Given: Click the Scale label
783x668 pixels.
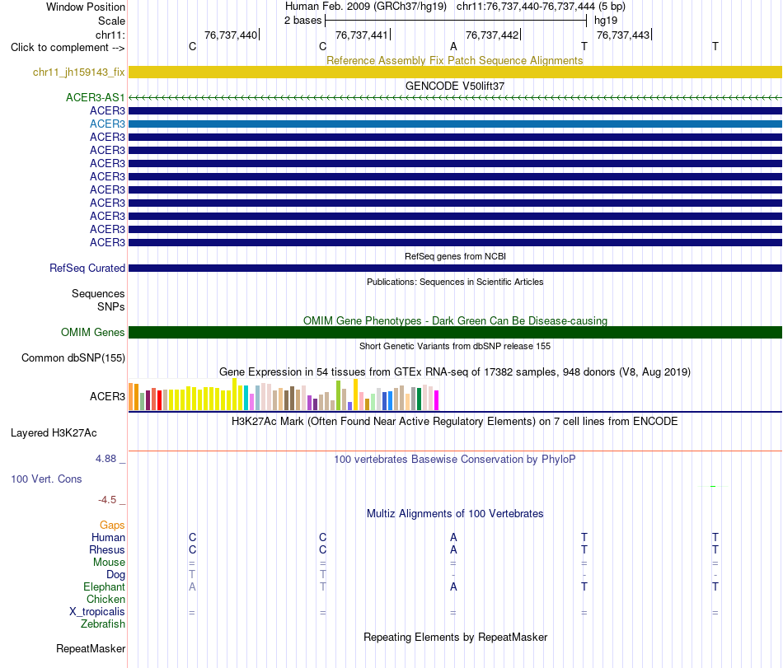Looking at the screenshot, I should 111,21.
